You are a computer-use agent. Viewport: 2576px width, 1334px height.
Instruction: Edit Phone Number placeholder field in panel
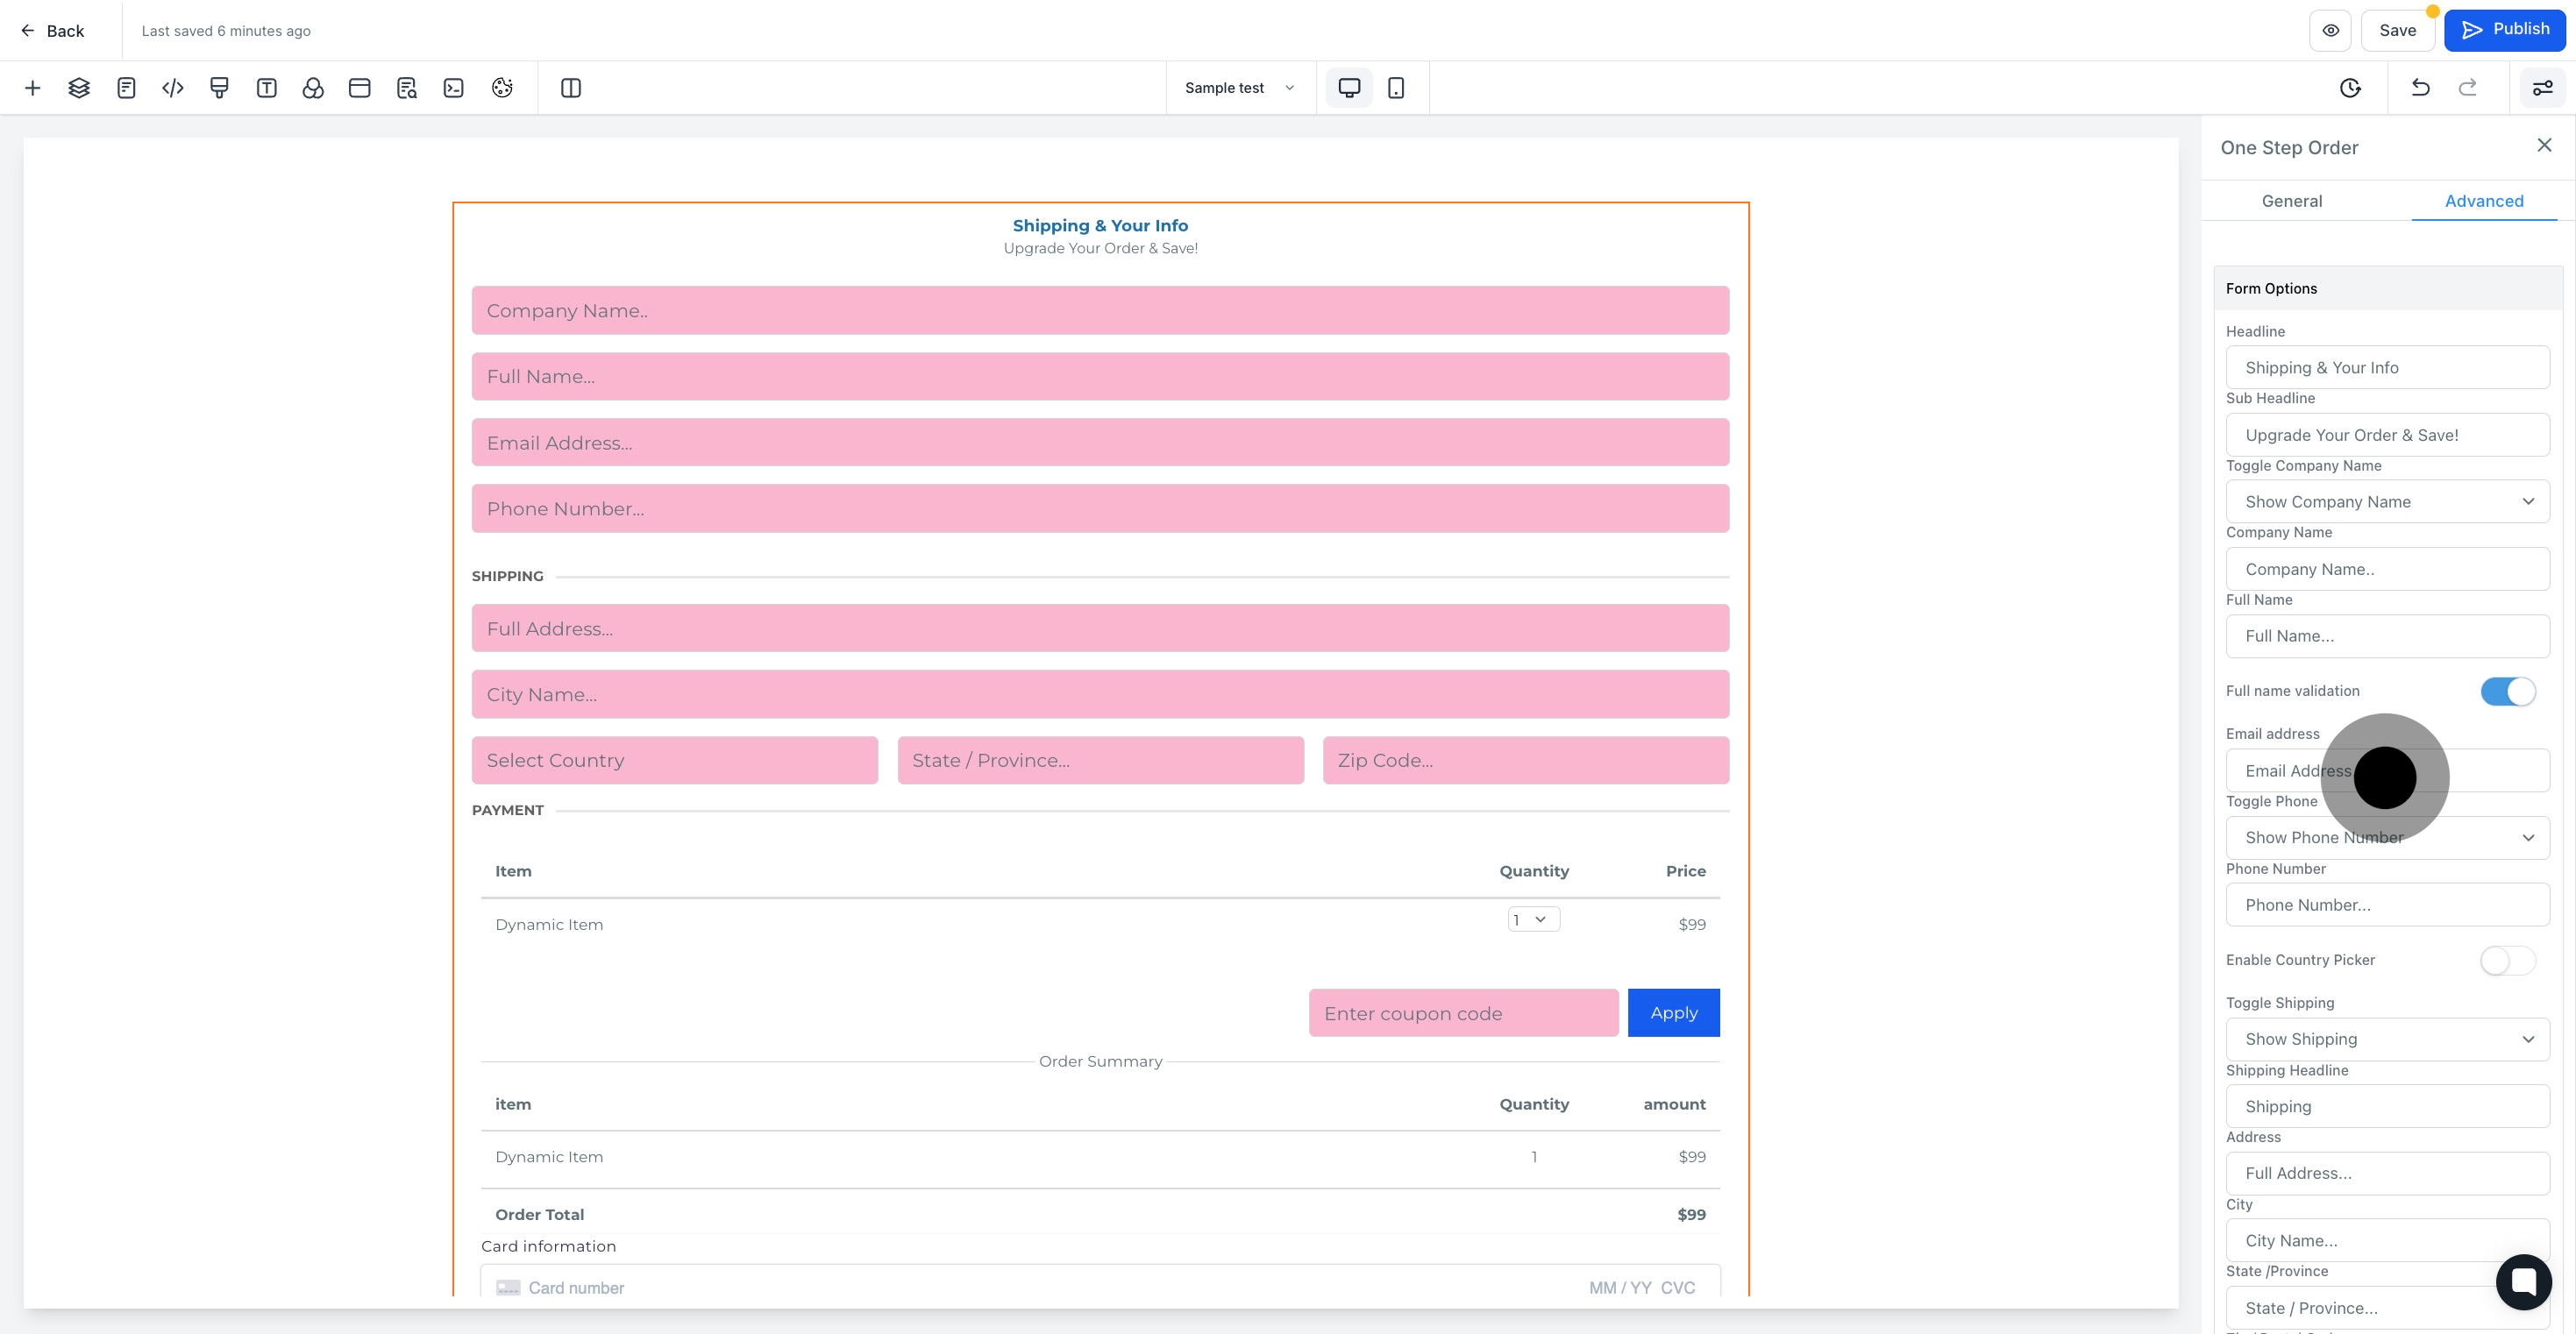point(2387,905)
